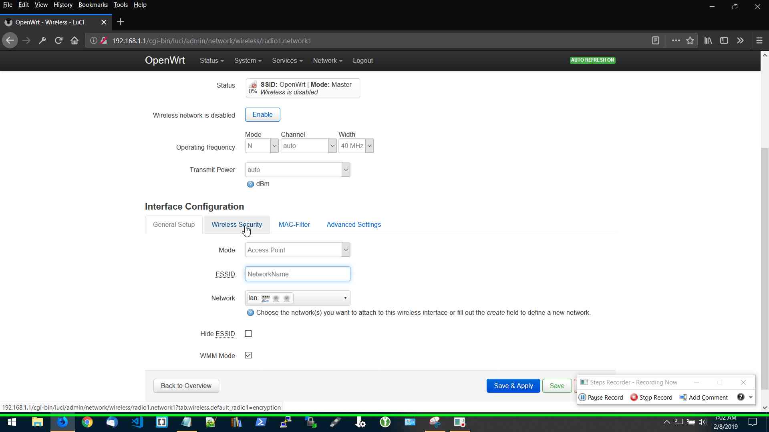Uncheck the WMM Mode checkbox
769x432 pixels.
[x=248, y=355]
